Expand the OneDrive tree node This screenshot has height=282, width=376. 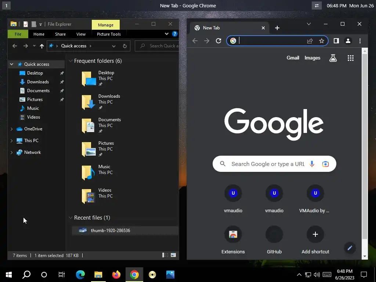point(11,129)
